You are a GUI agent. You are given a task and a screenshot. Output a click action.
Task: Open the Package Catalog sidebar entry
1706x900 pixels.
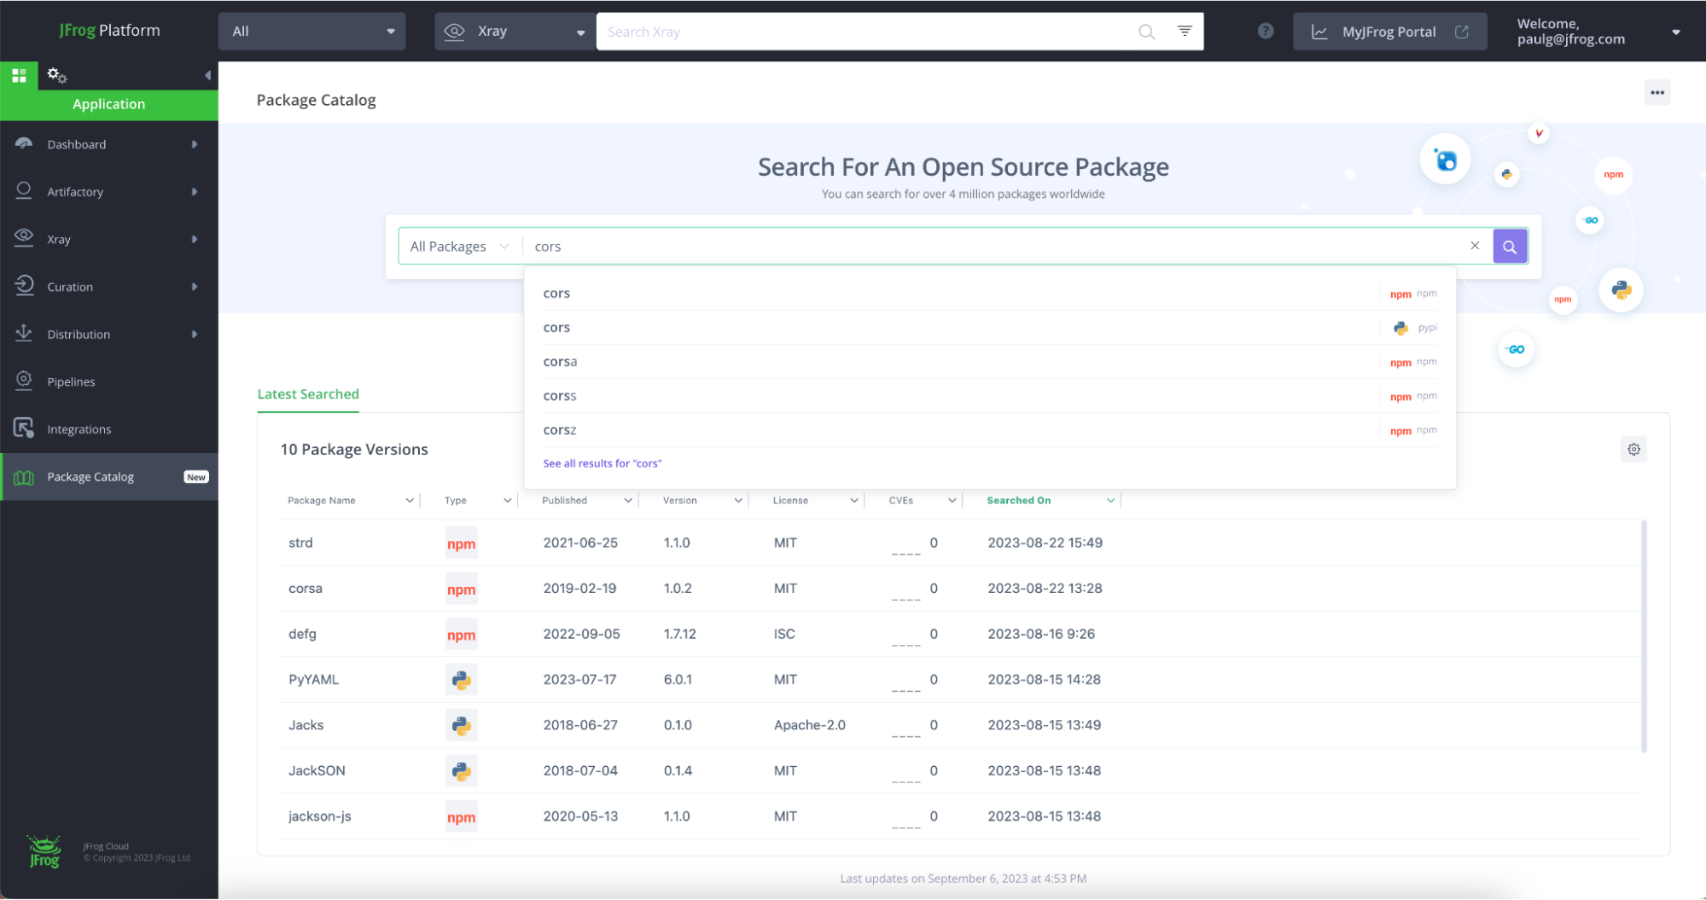click(x=90, y=476)
